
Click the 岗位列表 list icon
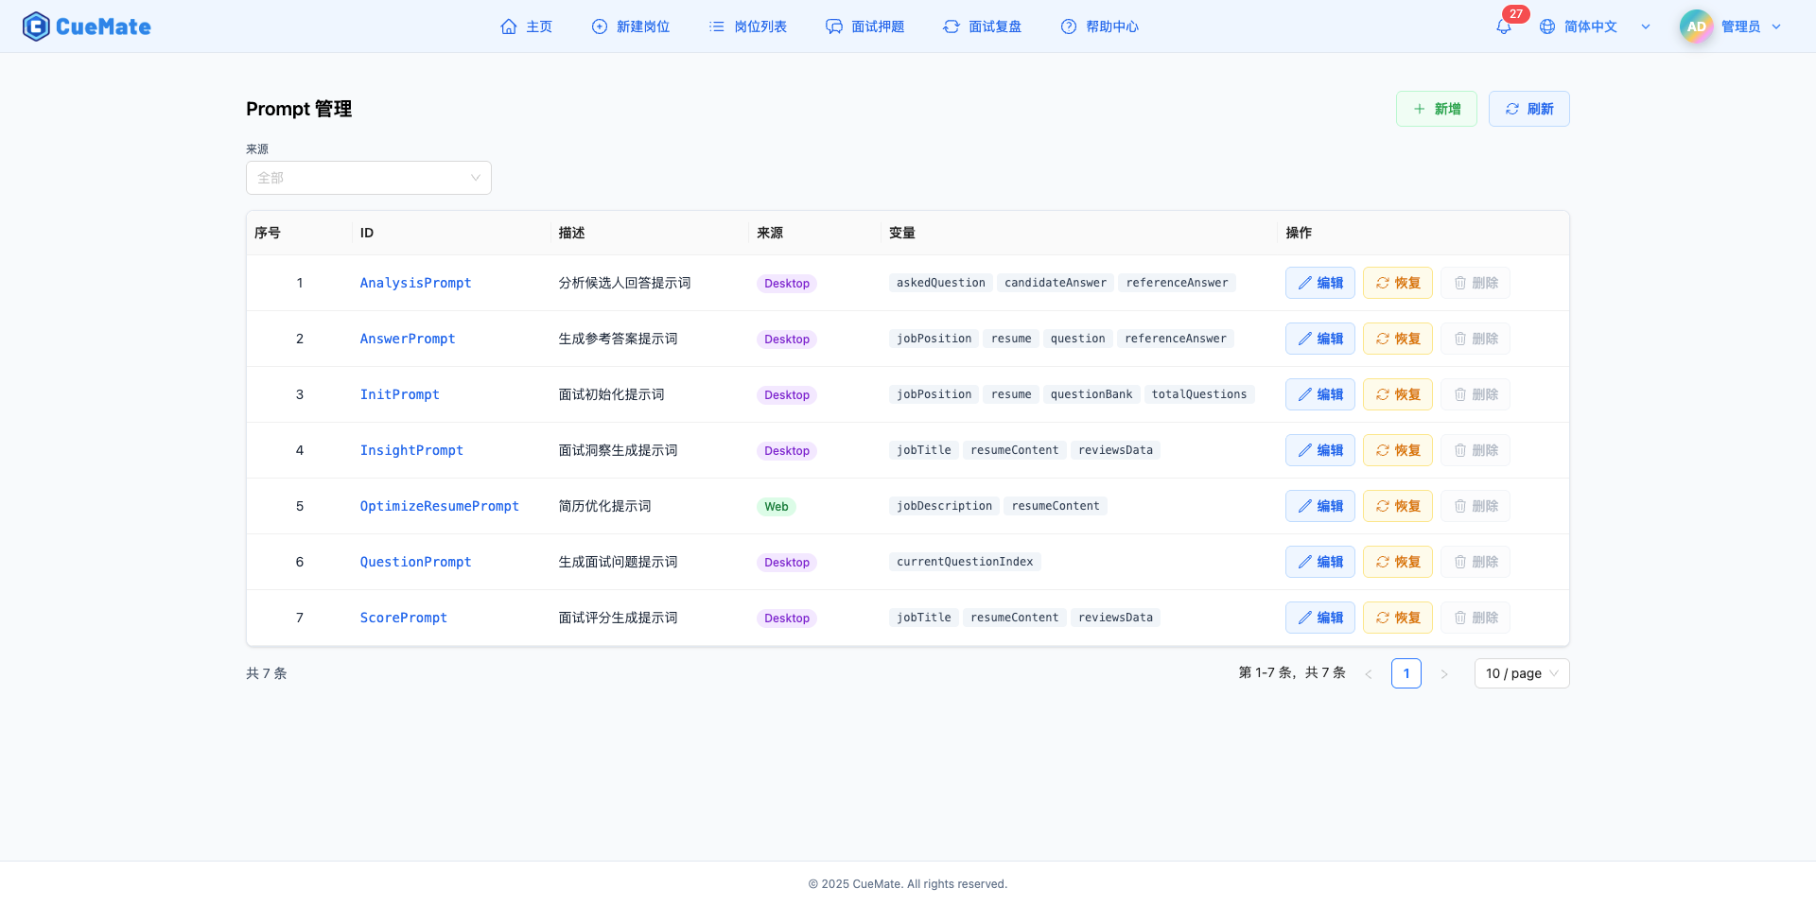(x=716, y=26)
